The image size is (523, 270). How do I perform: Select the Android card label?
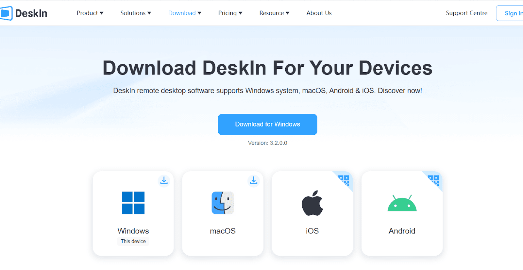(x=402, y=231)
